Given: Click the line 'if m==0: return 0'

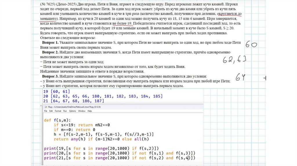Looking at the screenshot, I should [75, 130].
